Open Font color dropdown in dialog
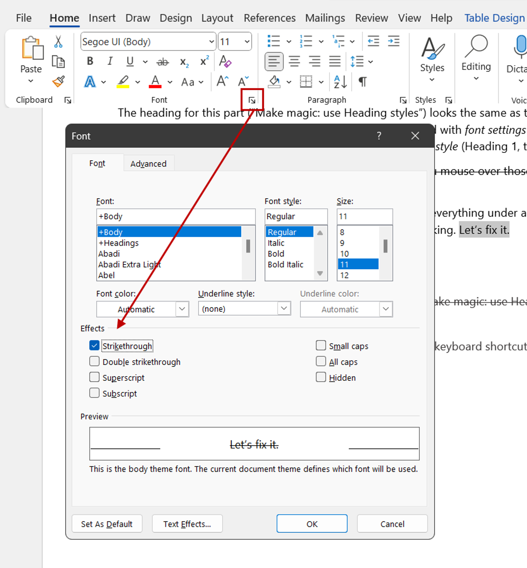527x568 pixels. click(182, 309)
